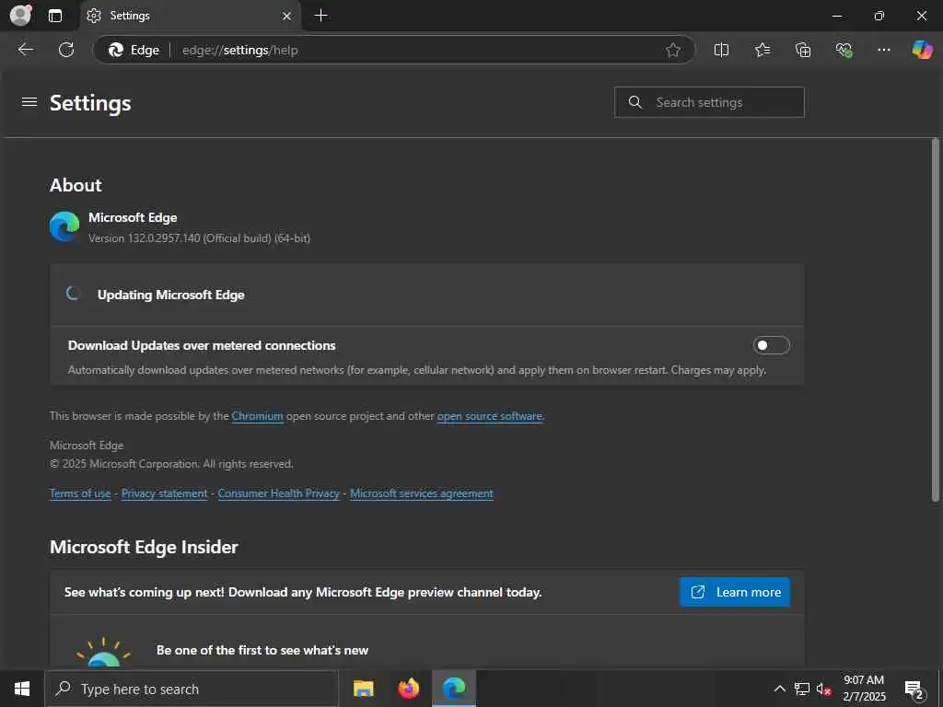Open the open source software link
Screen dimensions: 943x707
pyautogui.click(x=490, y=416)
